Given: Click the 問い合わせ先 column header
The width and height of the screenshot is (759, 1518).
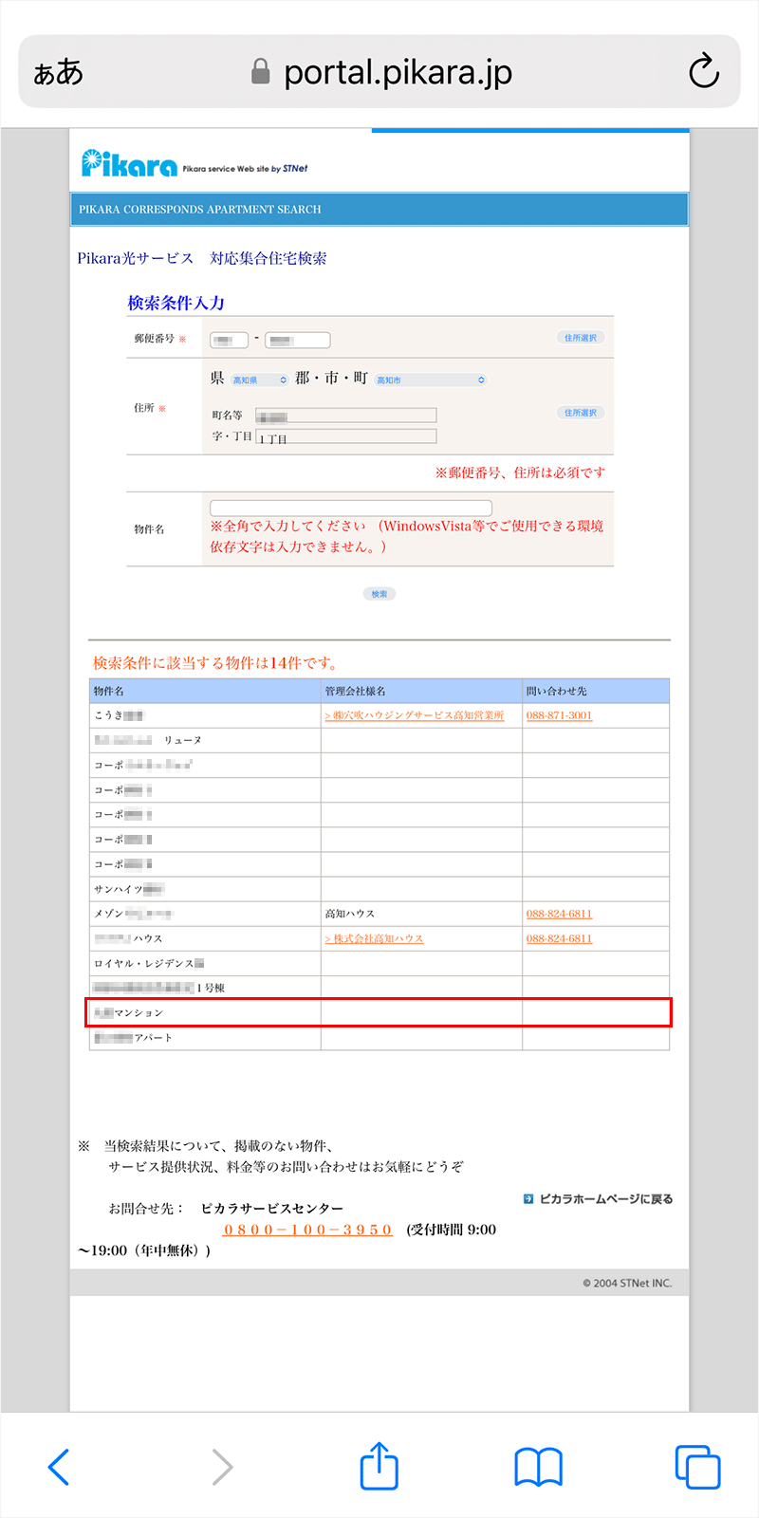Looking at the screenshot, I should click(596, 691).
